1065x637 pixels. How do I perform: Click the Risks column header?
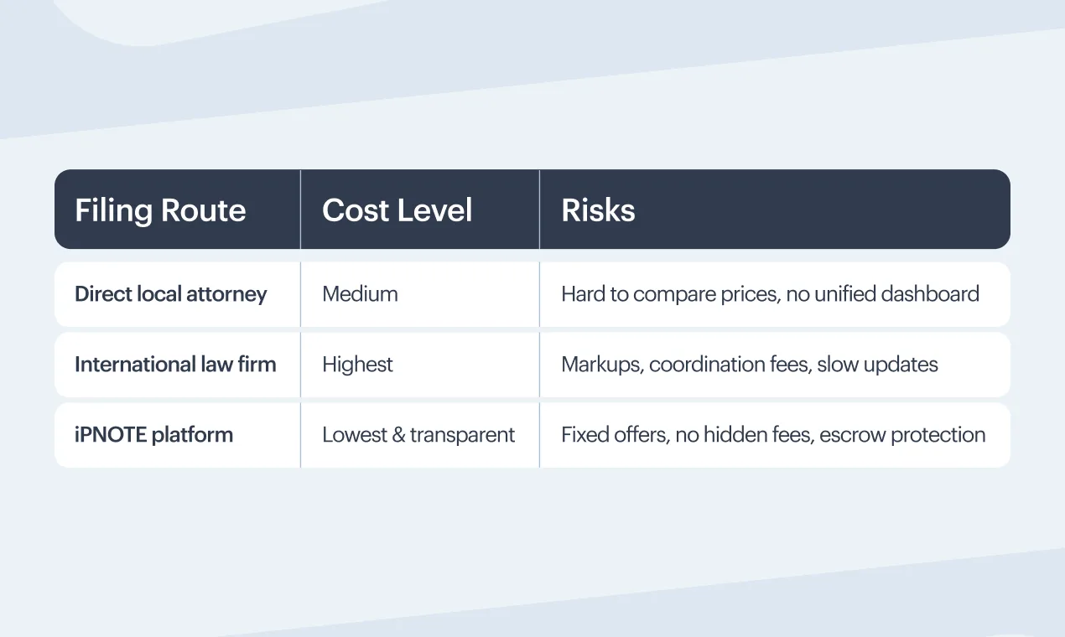point(598,210)
